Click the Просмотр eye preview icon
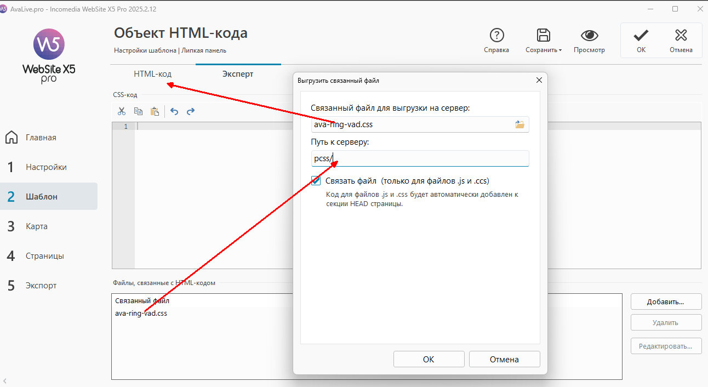 click(589, 36)
